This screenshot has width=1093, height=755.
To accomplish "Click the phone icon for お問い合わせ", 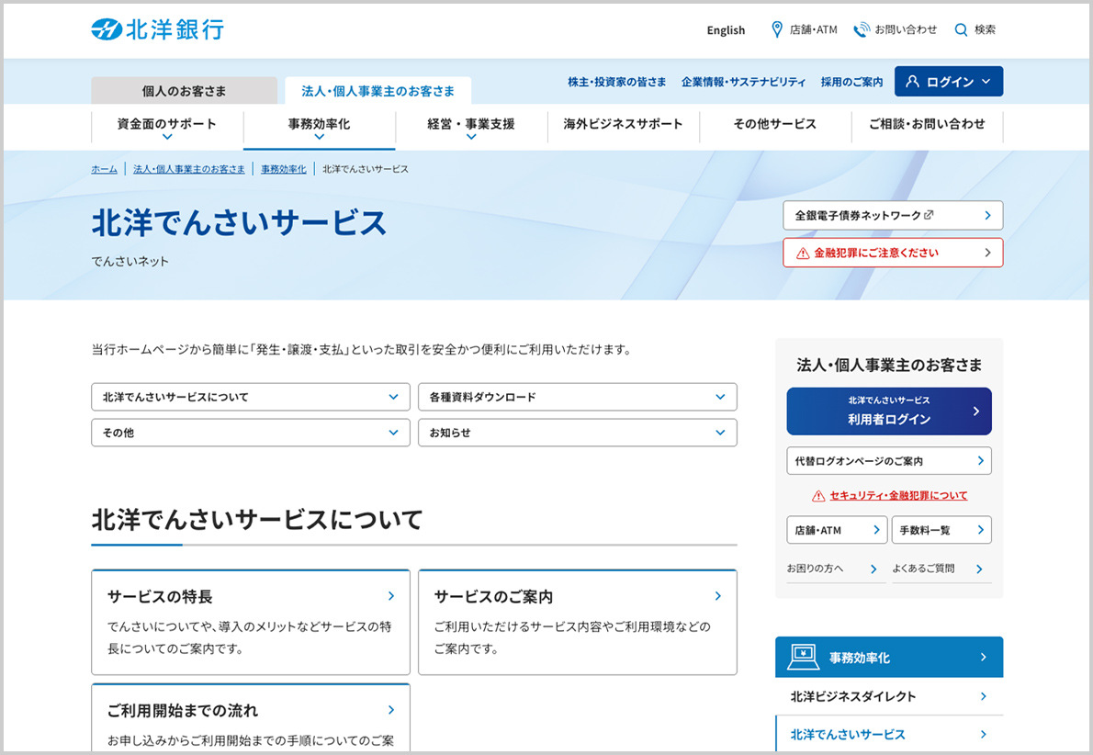I will pyautogui.click(x=862, y=29).
